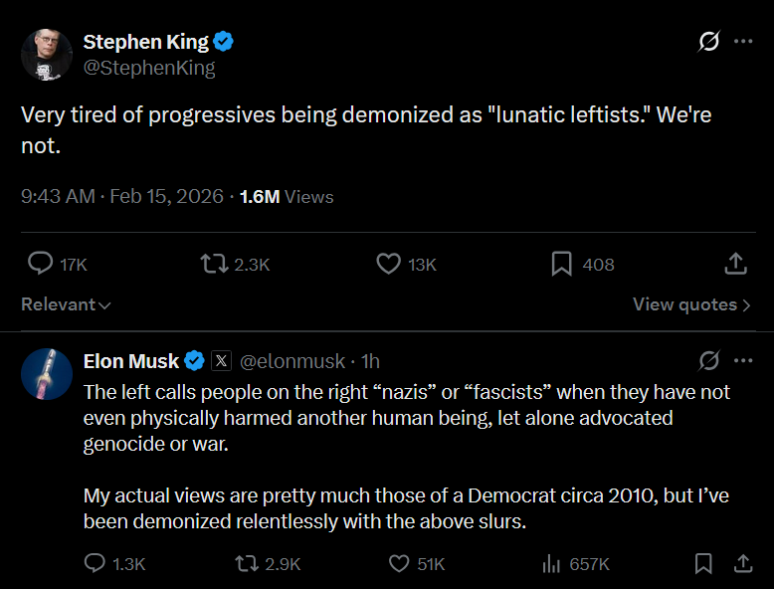Open more options on Elon Musk's reply
Viewport: 774px width, 589px height.
(x=743, y=360)
